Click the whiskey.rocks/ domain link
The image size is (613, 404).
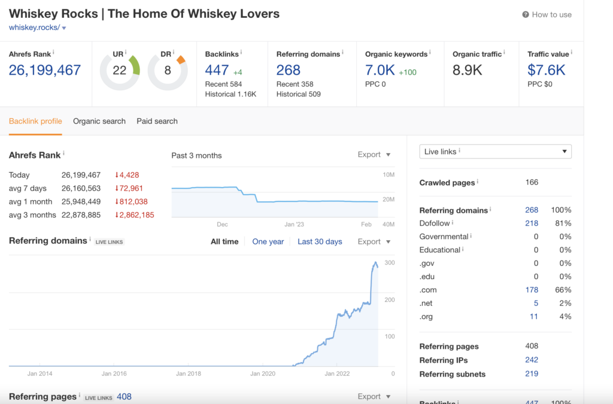coord(34,27)
